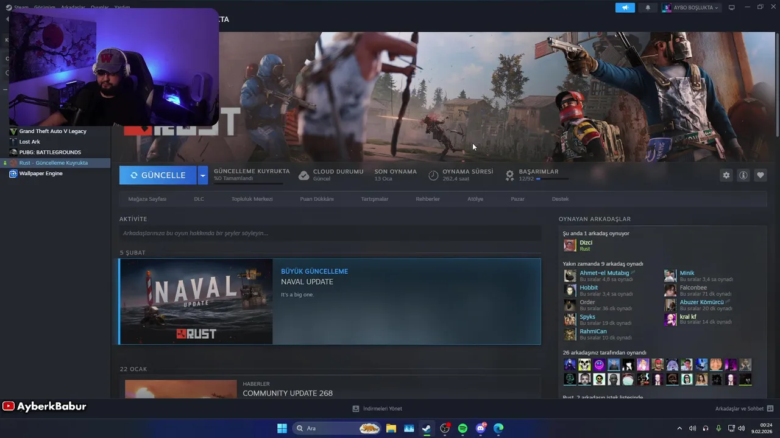
Task: Open Spotify from taskbar
Action: click(x=463, y=428)
